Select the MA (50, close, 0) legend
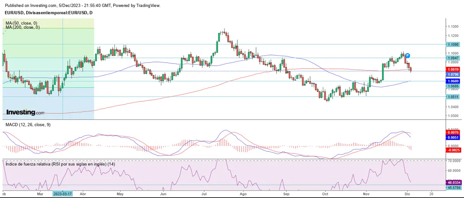 (x=22, y=23)
